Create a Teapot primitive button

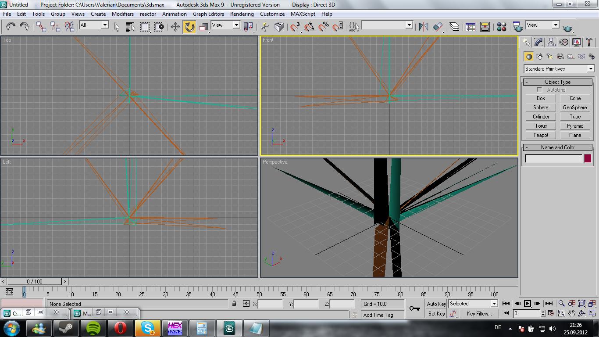541,135
